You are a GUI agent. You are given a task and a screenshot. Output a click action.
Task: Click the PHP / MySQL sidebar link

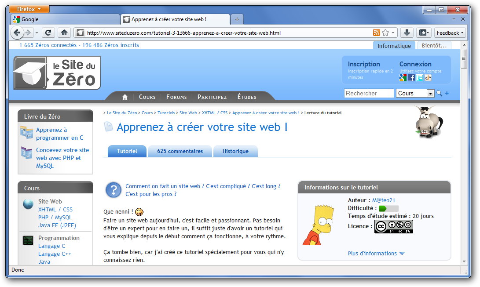[55, 217]
